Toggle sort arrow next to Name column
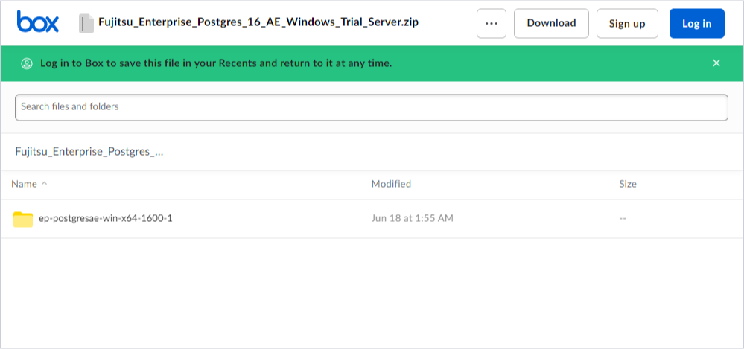 pyautogui.click(x=44, y=184)
